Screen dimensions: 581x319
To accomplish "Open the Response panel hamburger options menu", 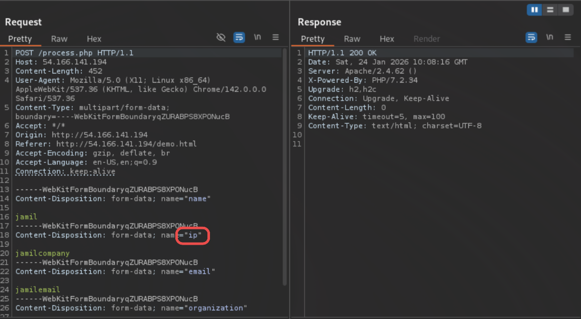I will click(x=568, y=37).
